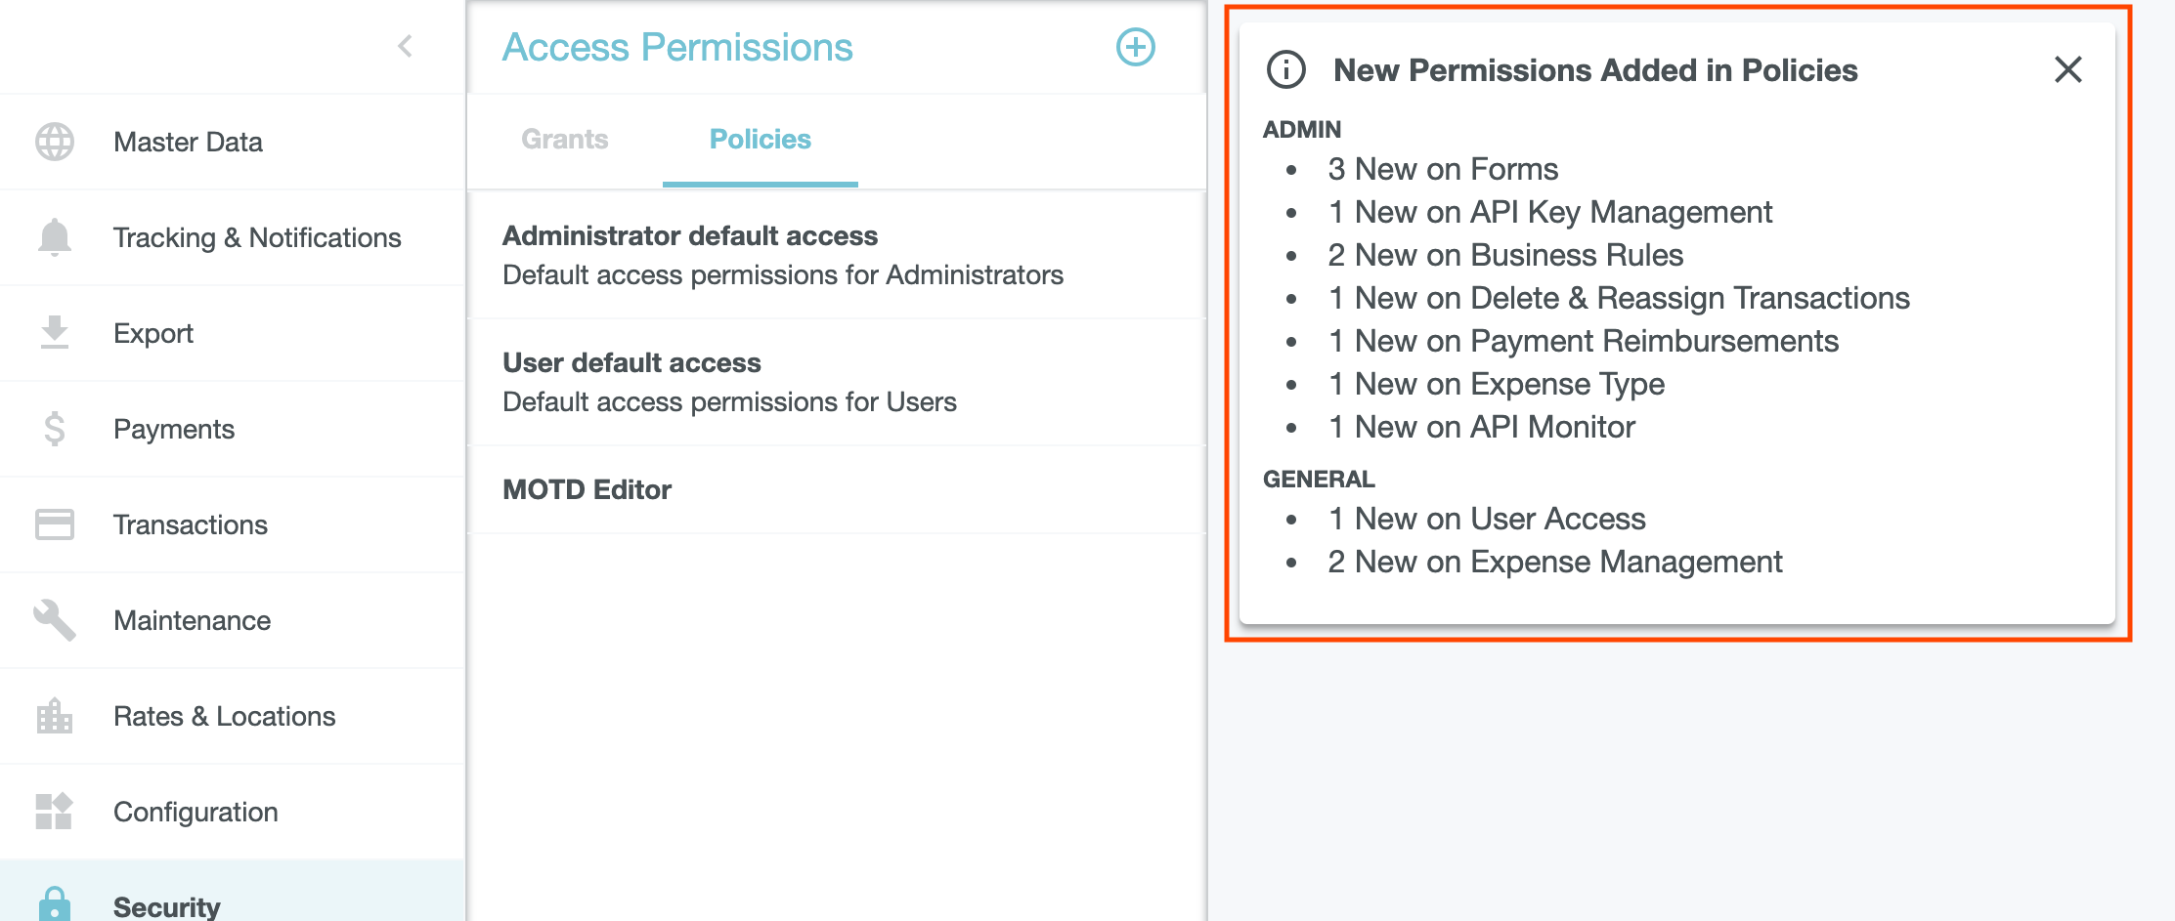
Task: Open Administrator default access policy
Action: coord(782,255)
